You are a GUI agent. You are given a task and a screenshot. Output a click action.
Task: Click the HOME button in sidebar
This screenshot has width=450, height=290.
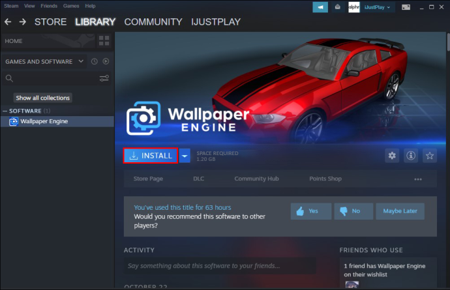48,41
